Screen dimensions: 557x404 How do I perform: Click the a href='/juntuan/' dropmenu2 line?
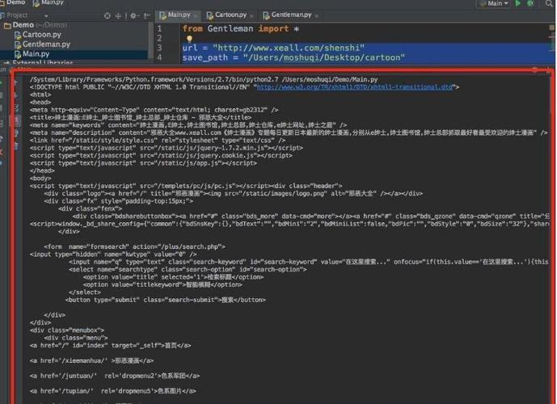click(x=115, y=376)
